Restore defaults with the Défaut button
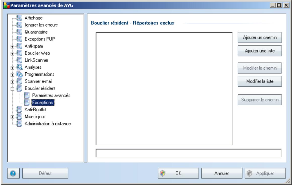 click(x=45, y=173)
